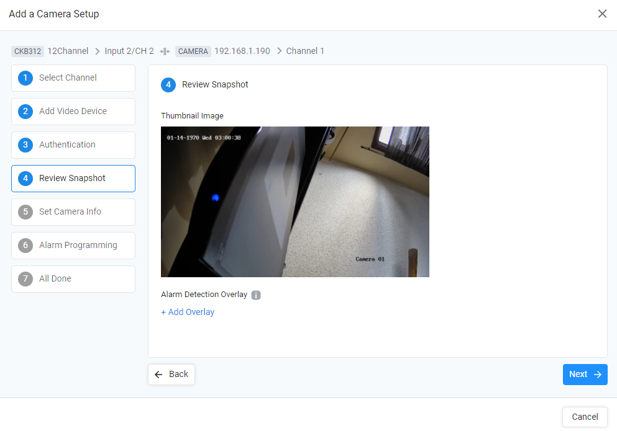Click the CKB312 device tag
This screenshot has width=617, height=431.
coord(27,51)
